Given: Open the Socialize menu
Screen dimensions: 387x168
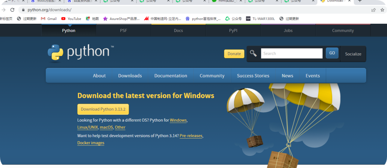Looking at the screenshot, I should pyautogui.click(x=353, y=54).
